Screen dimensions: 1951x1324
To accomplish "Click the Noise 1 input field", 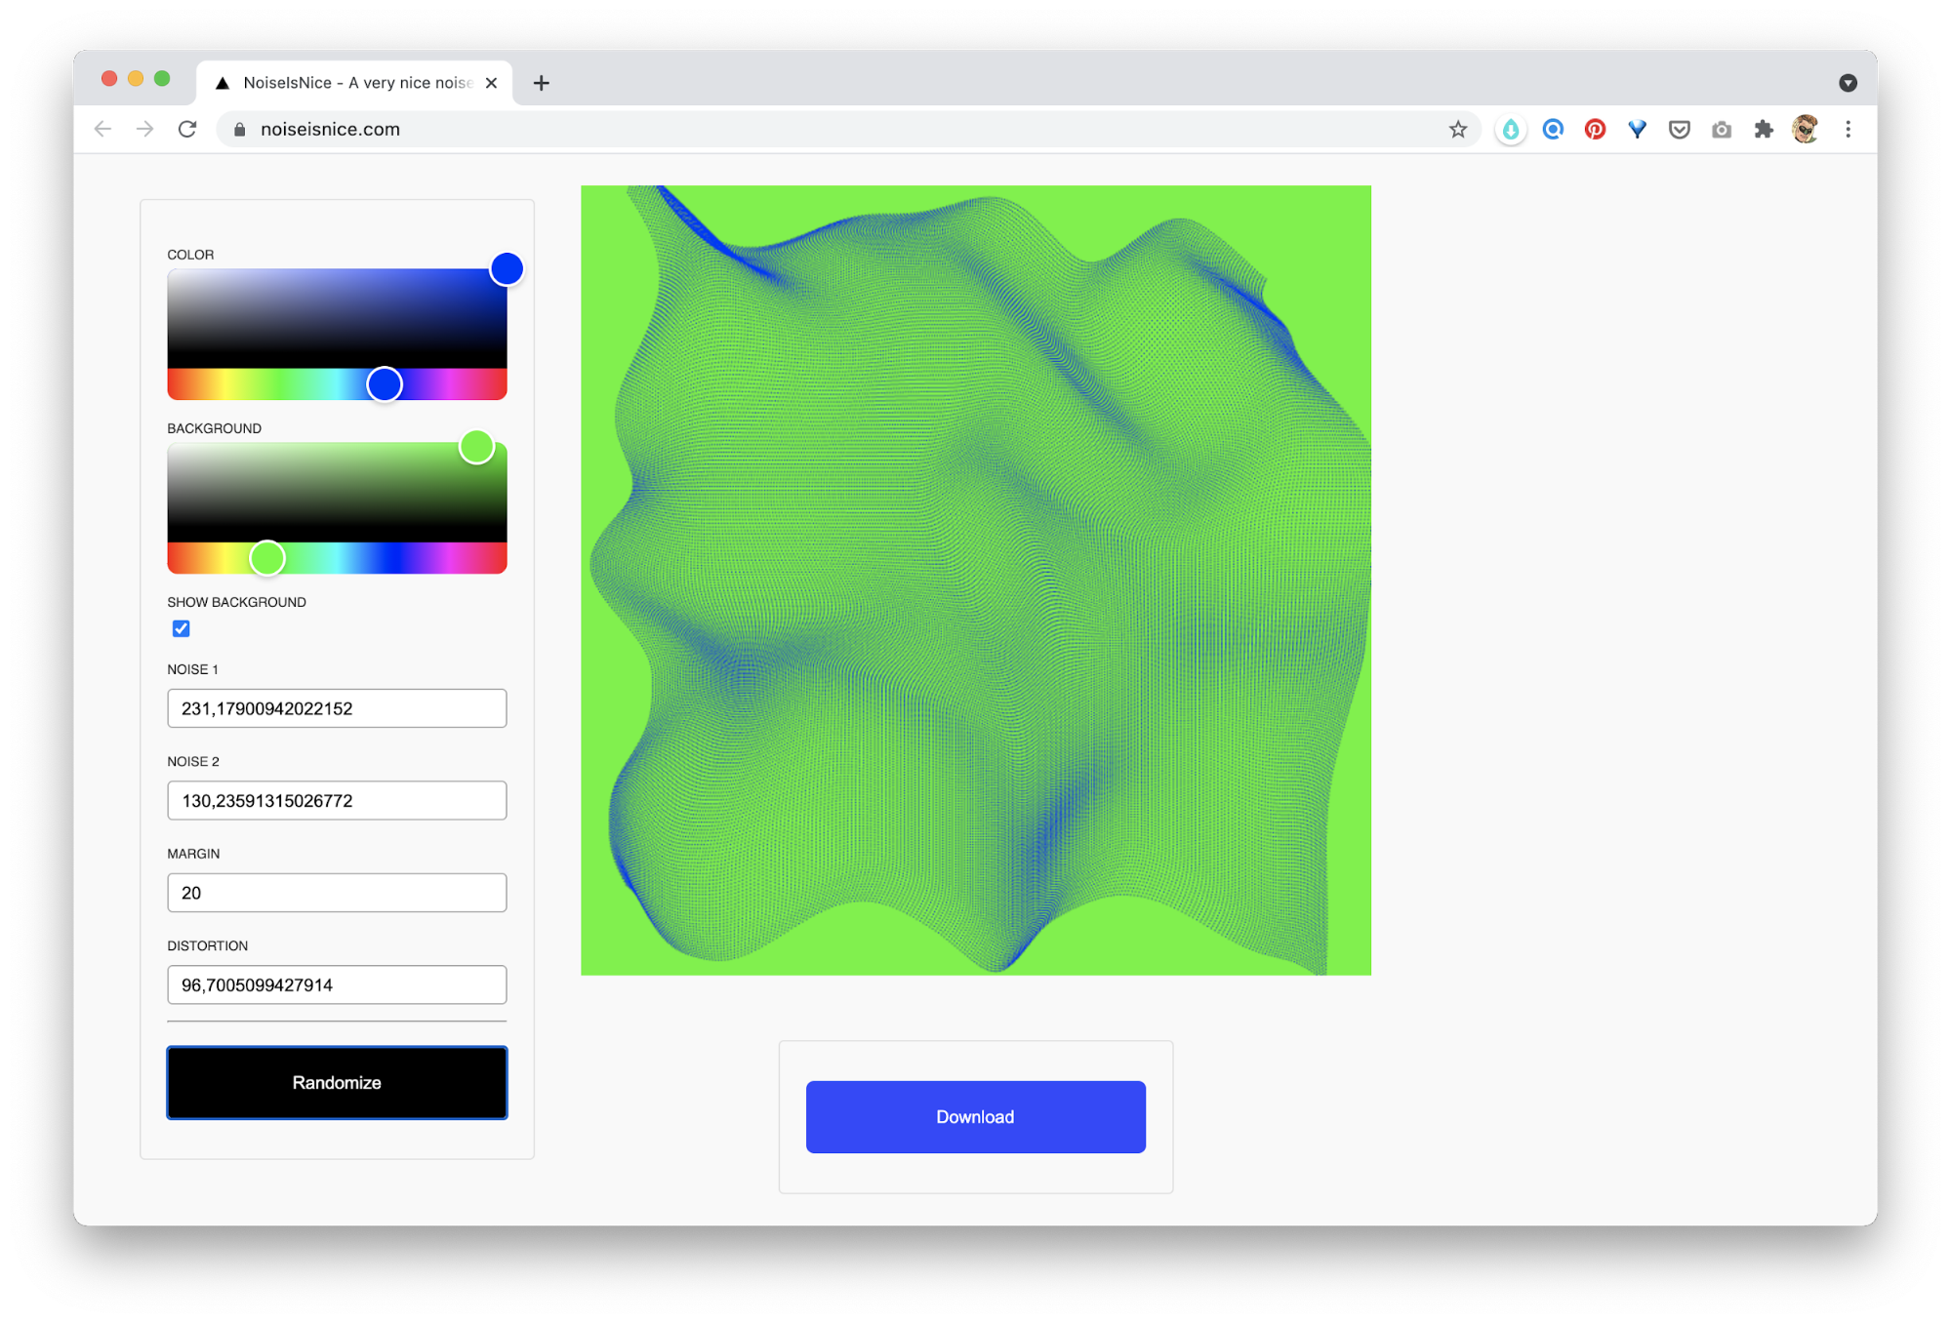I will (x=337, y=708).
